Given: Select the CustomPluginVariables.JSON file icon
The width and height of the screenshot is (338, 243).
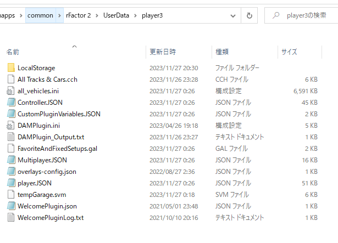Looking at the screenshot, I should (x=11, y=114).
